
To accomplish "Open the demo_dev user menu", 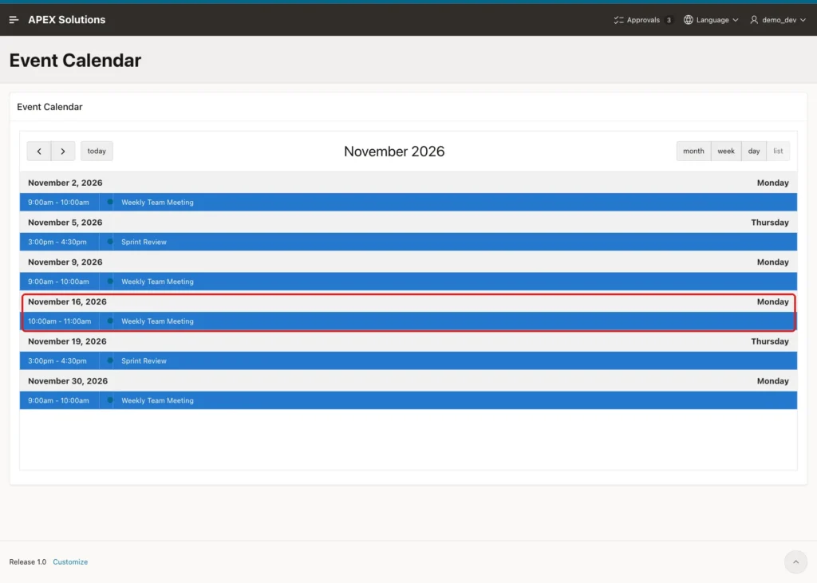I will click(778, 20).
